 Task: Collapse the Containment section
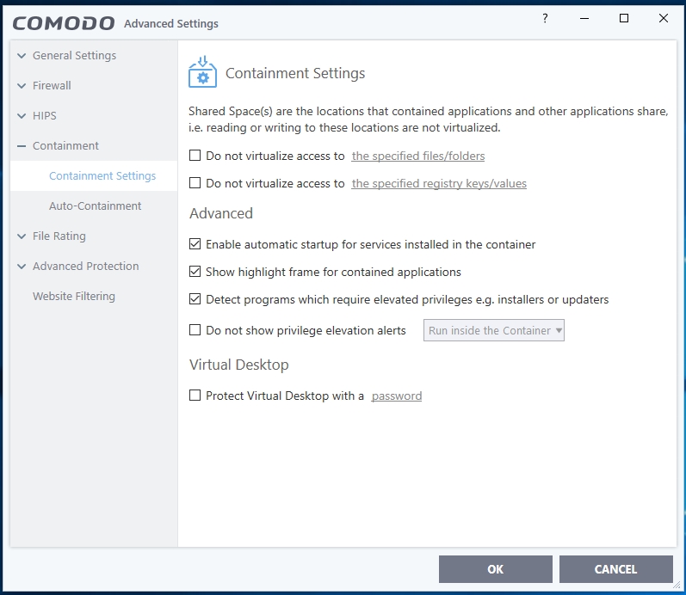[x=22, y=146]
